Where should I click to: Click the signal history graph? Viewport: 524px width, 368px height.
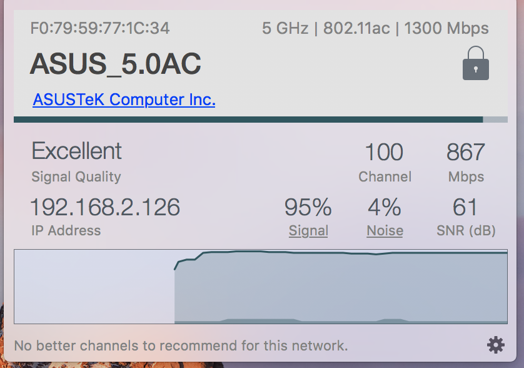pyautogui.click(x=261, y=287)
